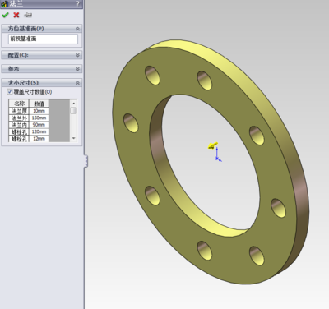Cancel using the red X icon

point(16,15)
